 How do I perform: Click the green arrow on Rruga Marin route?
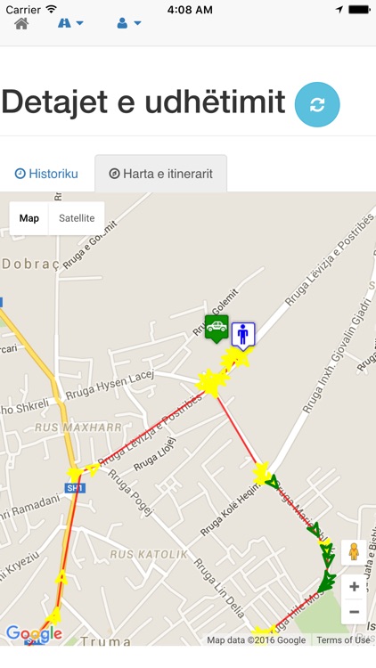point(315,530)
